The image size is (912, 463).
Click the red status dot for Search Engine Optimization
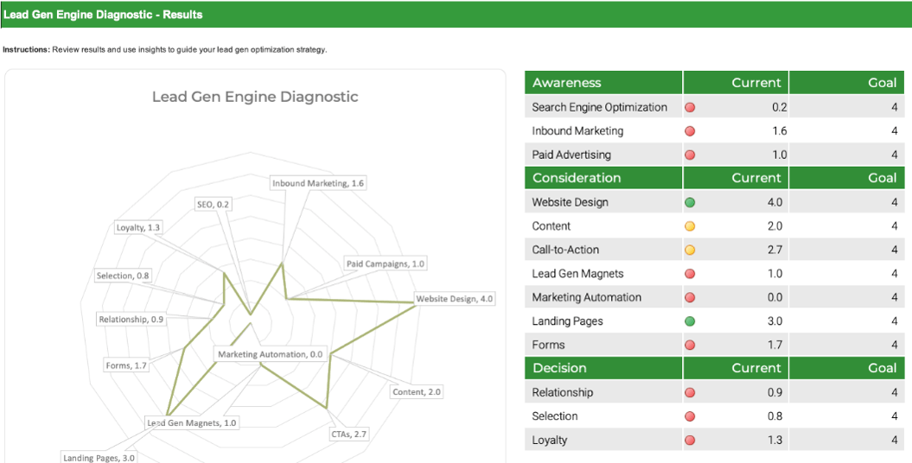pos(690,108)
